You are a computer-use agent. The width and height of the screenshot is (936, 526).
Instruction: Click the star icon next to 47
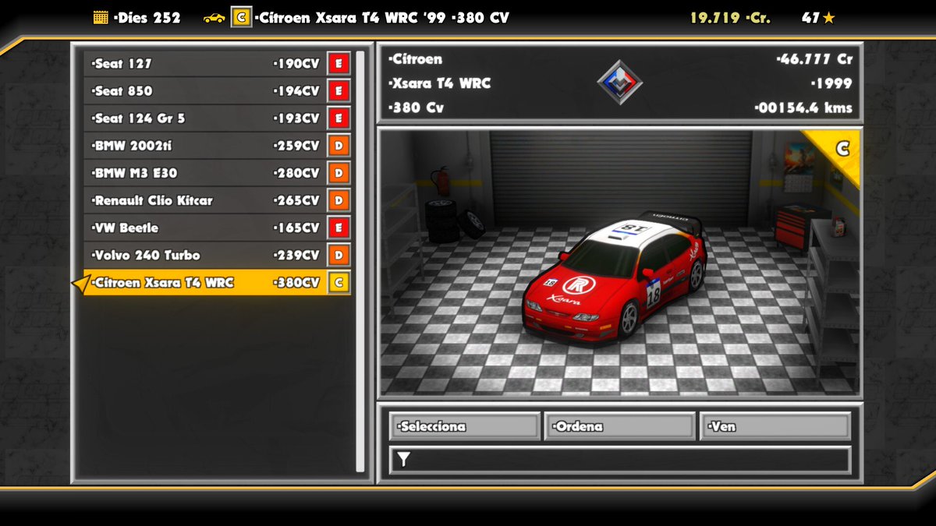coord(828,17)
